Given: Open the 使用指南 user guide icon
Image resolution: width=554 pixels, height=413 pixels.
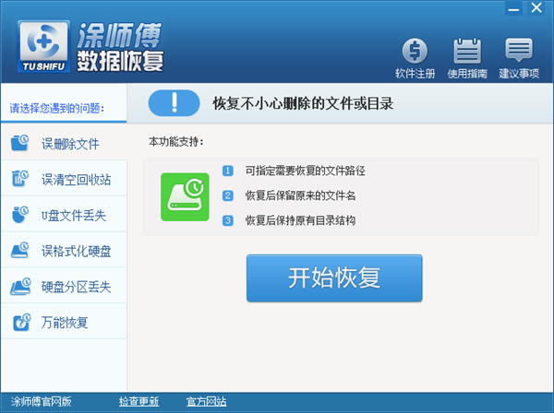Looking at the screenshot, I should click(467, 52).
